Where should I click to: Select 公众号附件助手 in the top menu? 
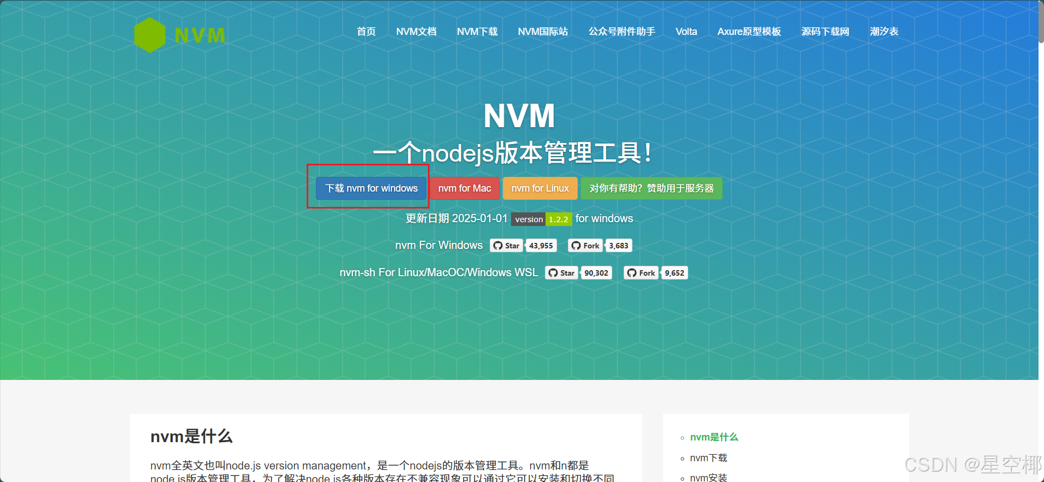tap(621, 32)
